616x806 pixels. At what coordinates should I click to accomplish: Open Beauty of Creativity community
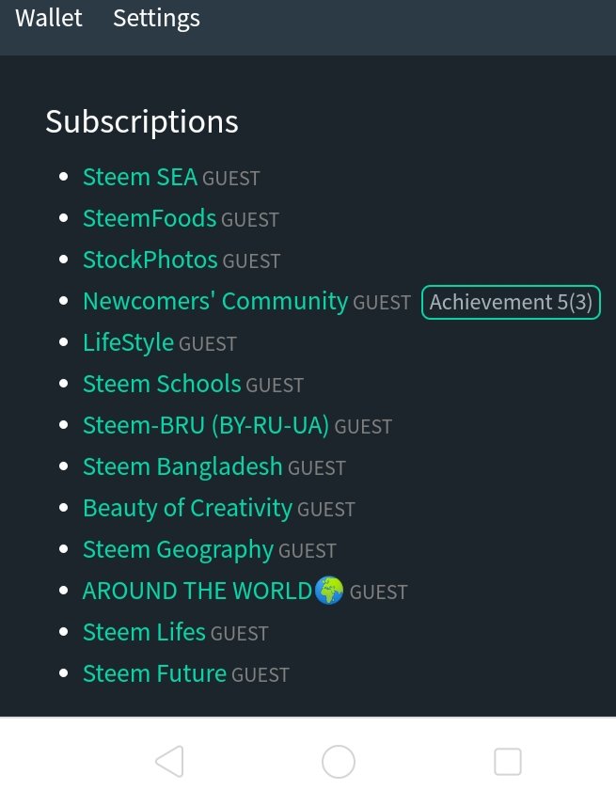pos(187,509)
